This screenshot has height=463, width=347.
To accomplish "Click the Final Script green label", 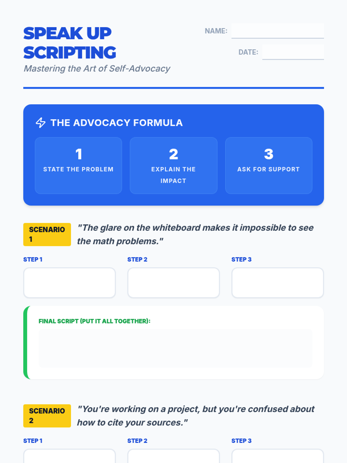I will click(x=95, y=321).
